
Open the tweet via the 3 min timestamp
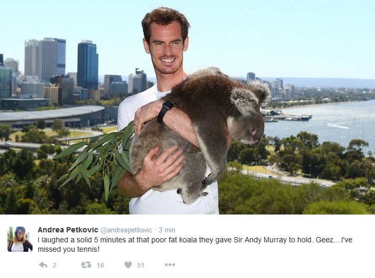[167, 230]
